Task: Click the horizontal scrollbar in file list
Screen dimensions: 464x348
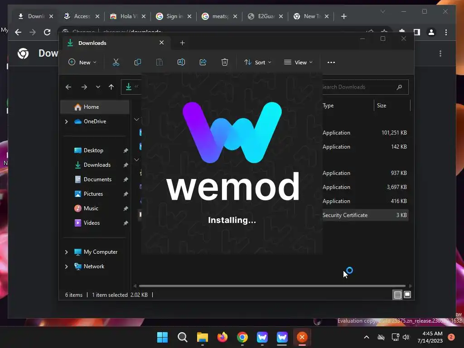Action: 272,286
